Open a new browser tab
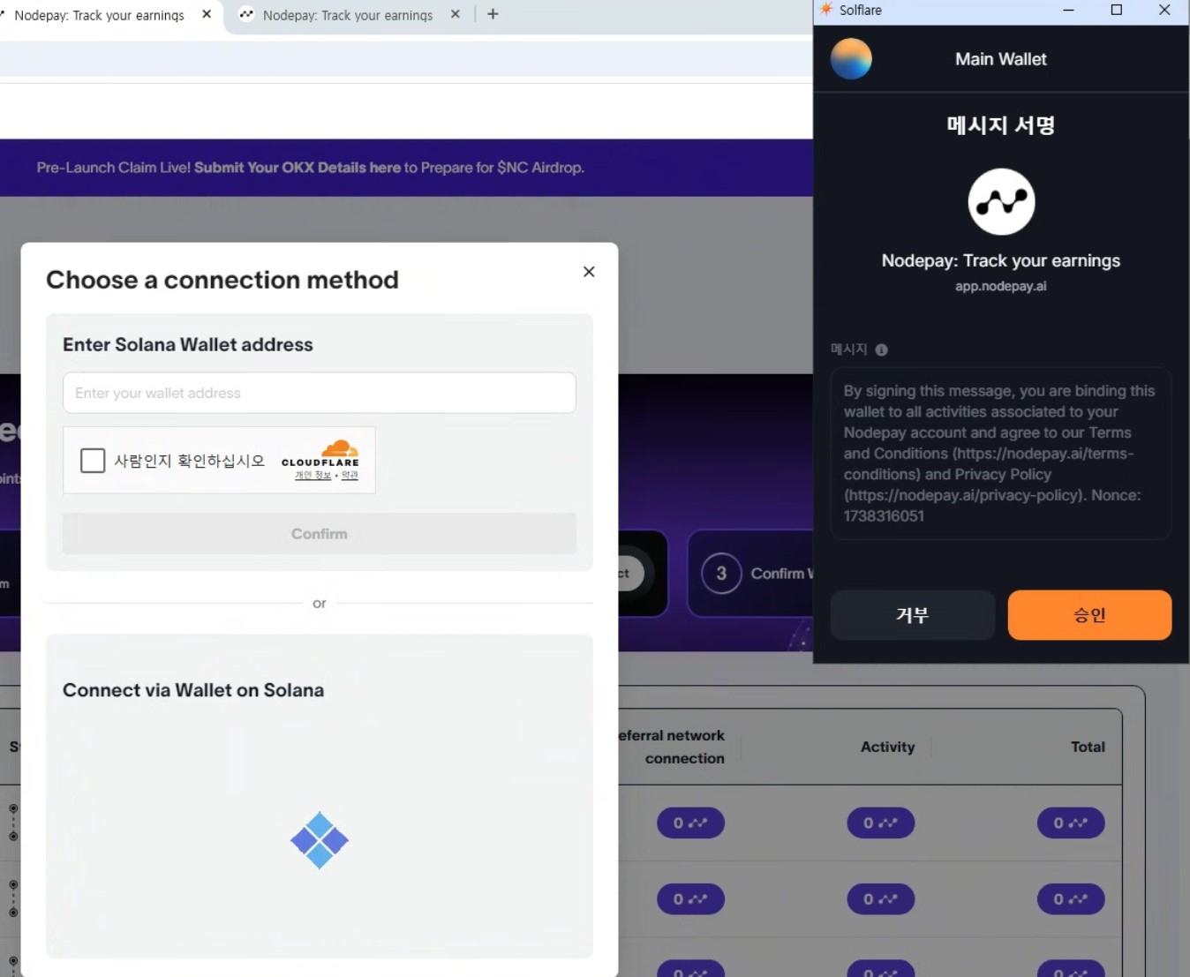The height and width of the screenshot is (977, 1190). click(x=493, y=14)
